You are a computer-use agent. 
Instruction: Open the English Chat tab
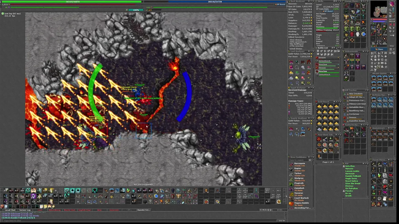pyautogui.click(x=84, y=210)
